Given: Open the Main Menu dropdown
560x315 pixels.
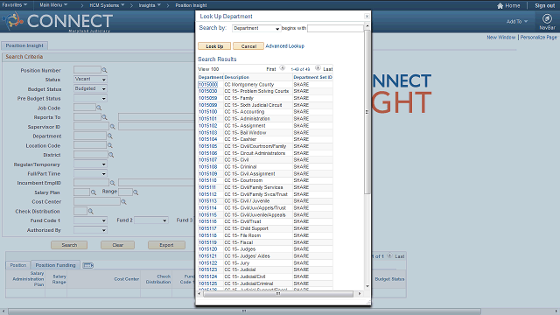Looking at the screenshot, I should pyautogui.click(x=53, y=5).
